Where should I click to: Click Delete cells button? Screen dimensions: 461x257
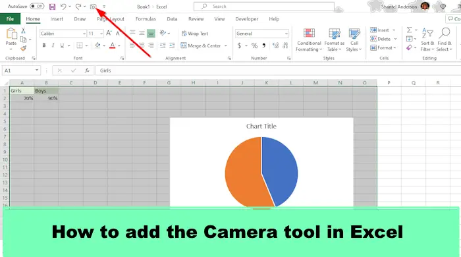coord(381,38)
